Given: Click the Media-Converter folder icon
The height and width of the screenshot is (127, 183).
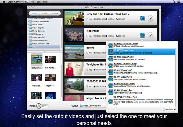Looking at the screenshot, I should click(x=31, y=31).
